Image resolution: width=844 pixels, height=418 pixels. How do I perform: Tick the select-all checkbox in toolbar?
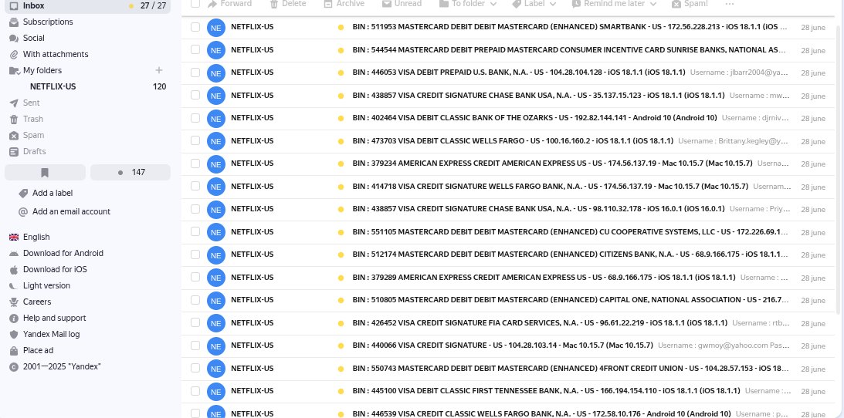pos(195,4)
